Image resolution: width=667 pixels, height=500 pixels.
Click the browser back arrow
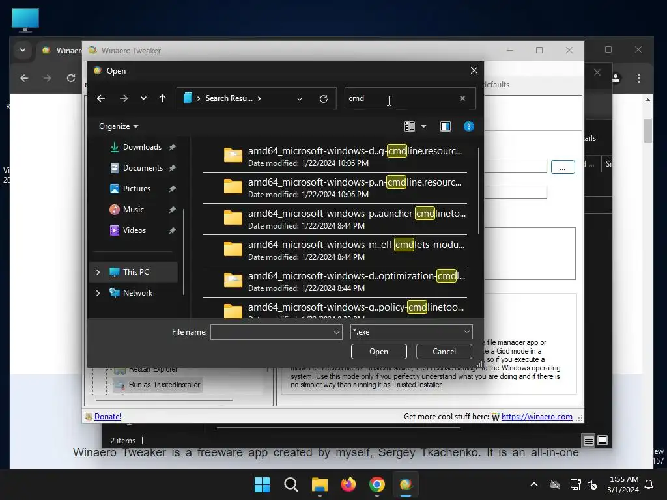[x=24, y=78]
